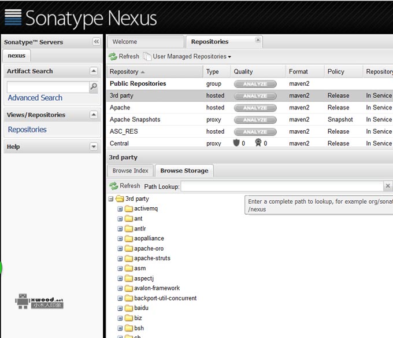Expand the avalon-framework folder
Screen dimensions: 393x338
(120, 288)
